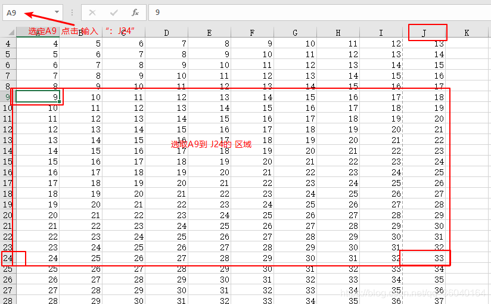Select row 24 by its row header
The image size is (491, 304).
tap(8, 258)
